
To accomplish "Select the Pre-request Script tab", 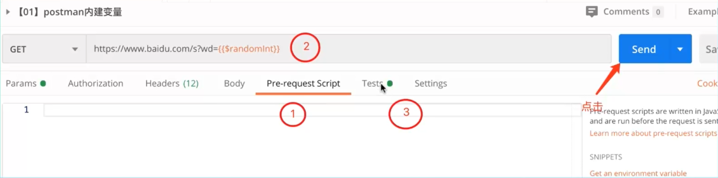I will 303,83.
